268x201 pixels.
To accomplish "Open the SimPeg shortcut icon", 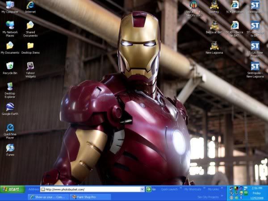I will click(x=214, y=7).
